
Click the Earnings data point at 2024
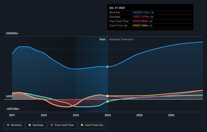pos(107,102)
